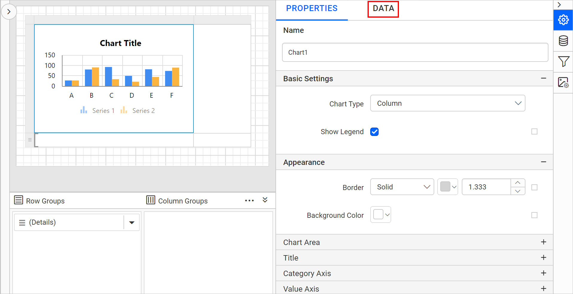Image resolution: width=573 pixels, height=294 pixels.
Task: Click the Chart Title text in chart
Action: (121, 43)
